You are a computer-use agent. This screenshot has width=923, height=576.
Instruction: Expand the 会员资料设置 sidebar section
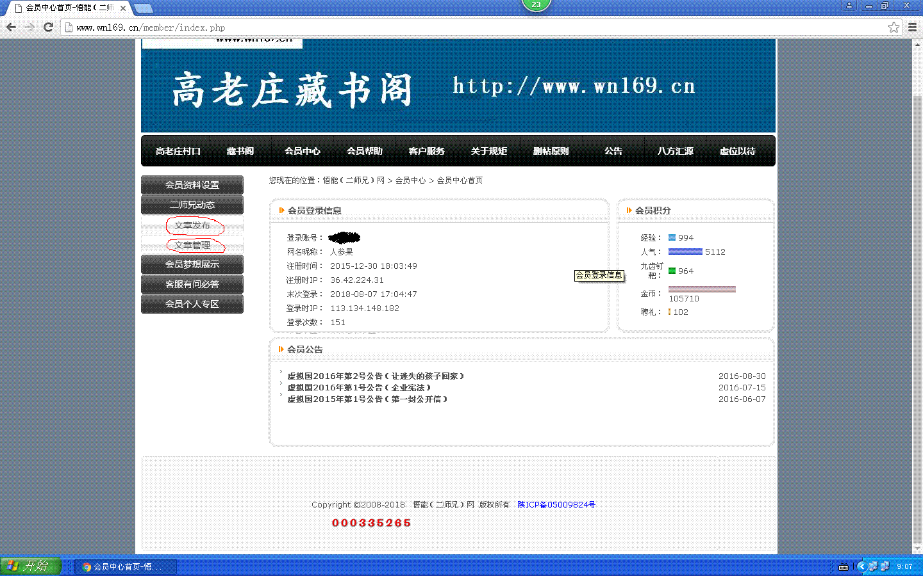(x=192, y=185)
